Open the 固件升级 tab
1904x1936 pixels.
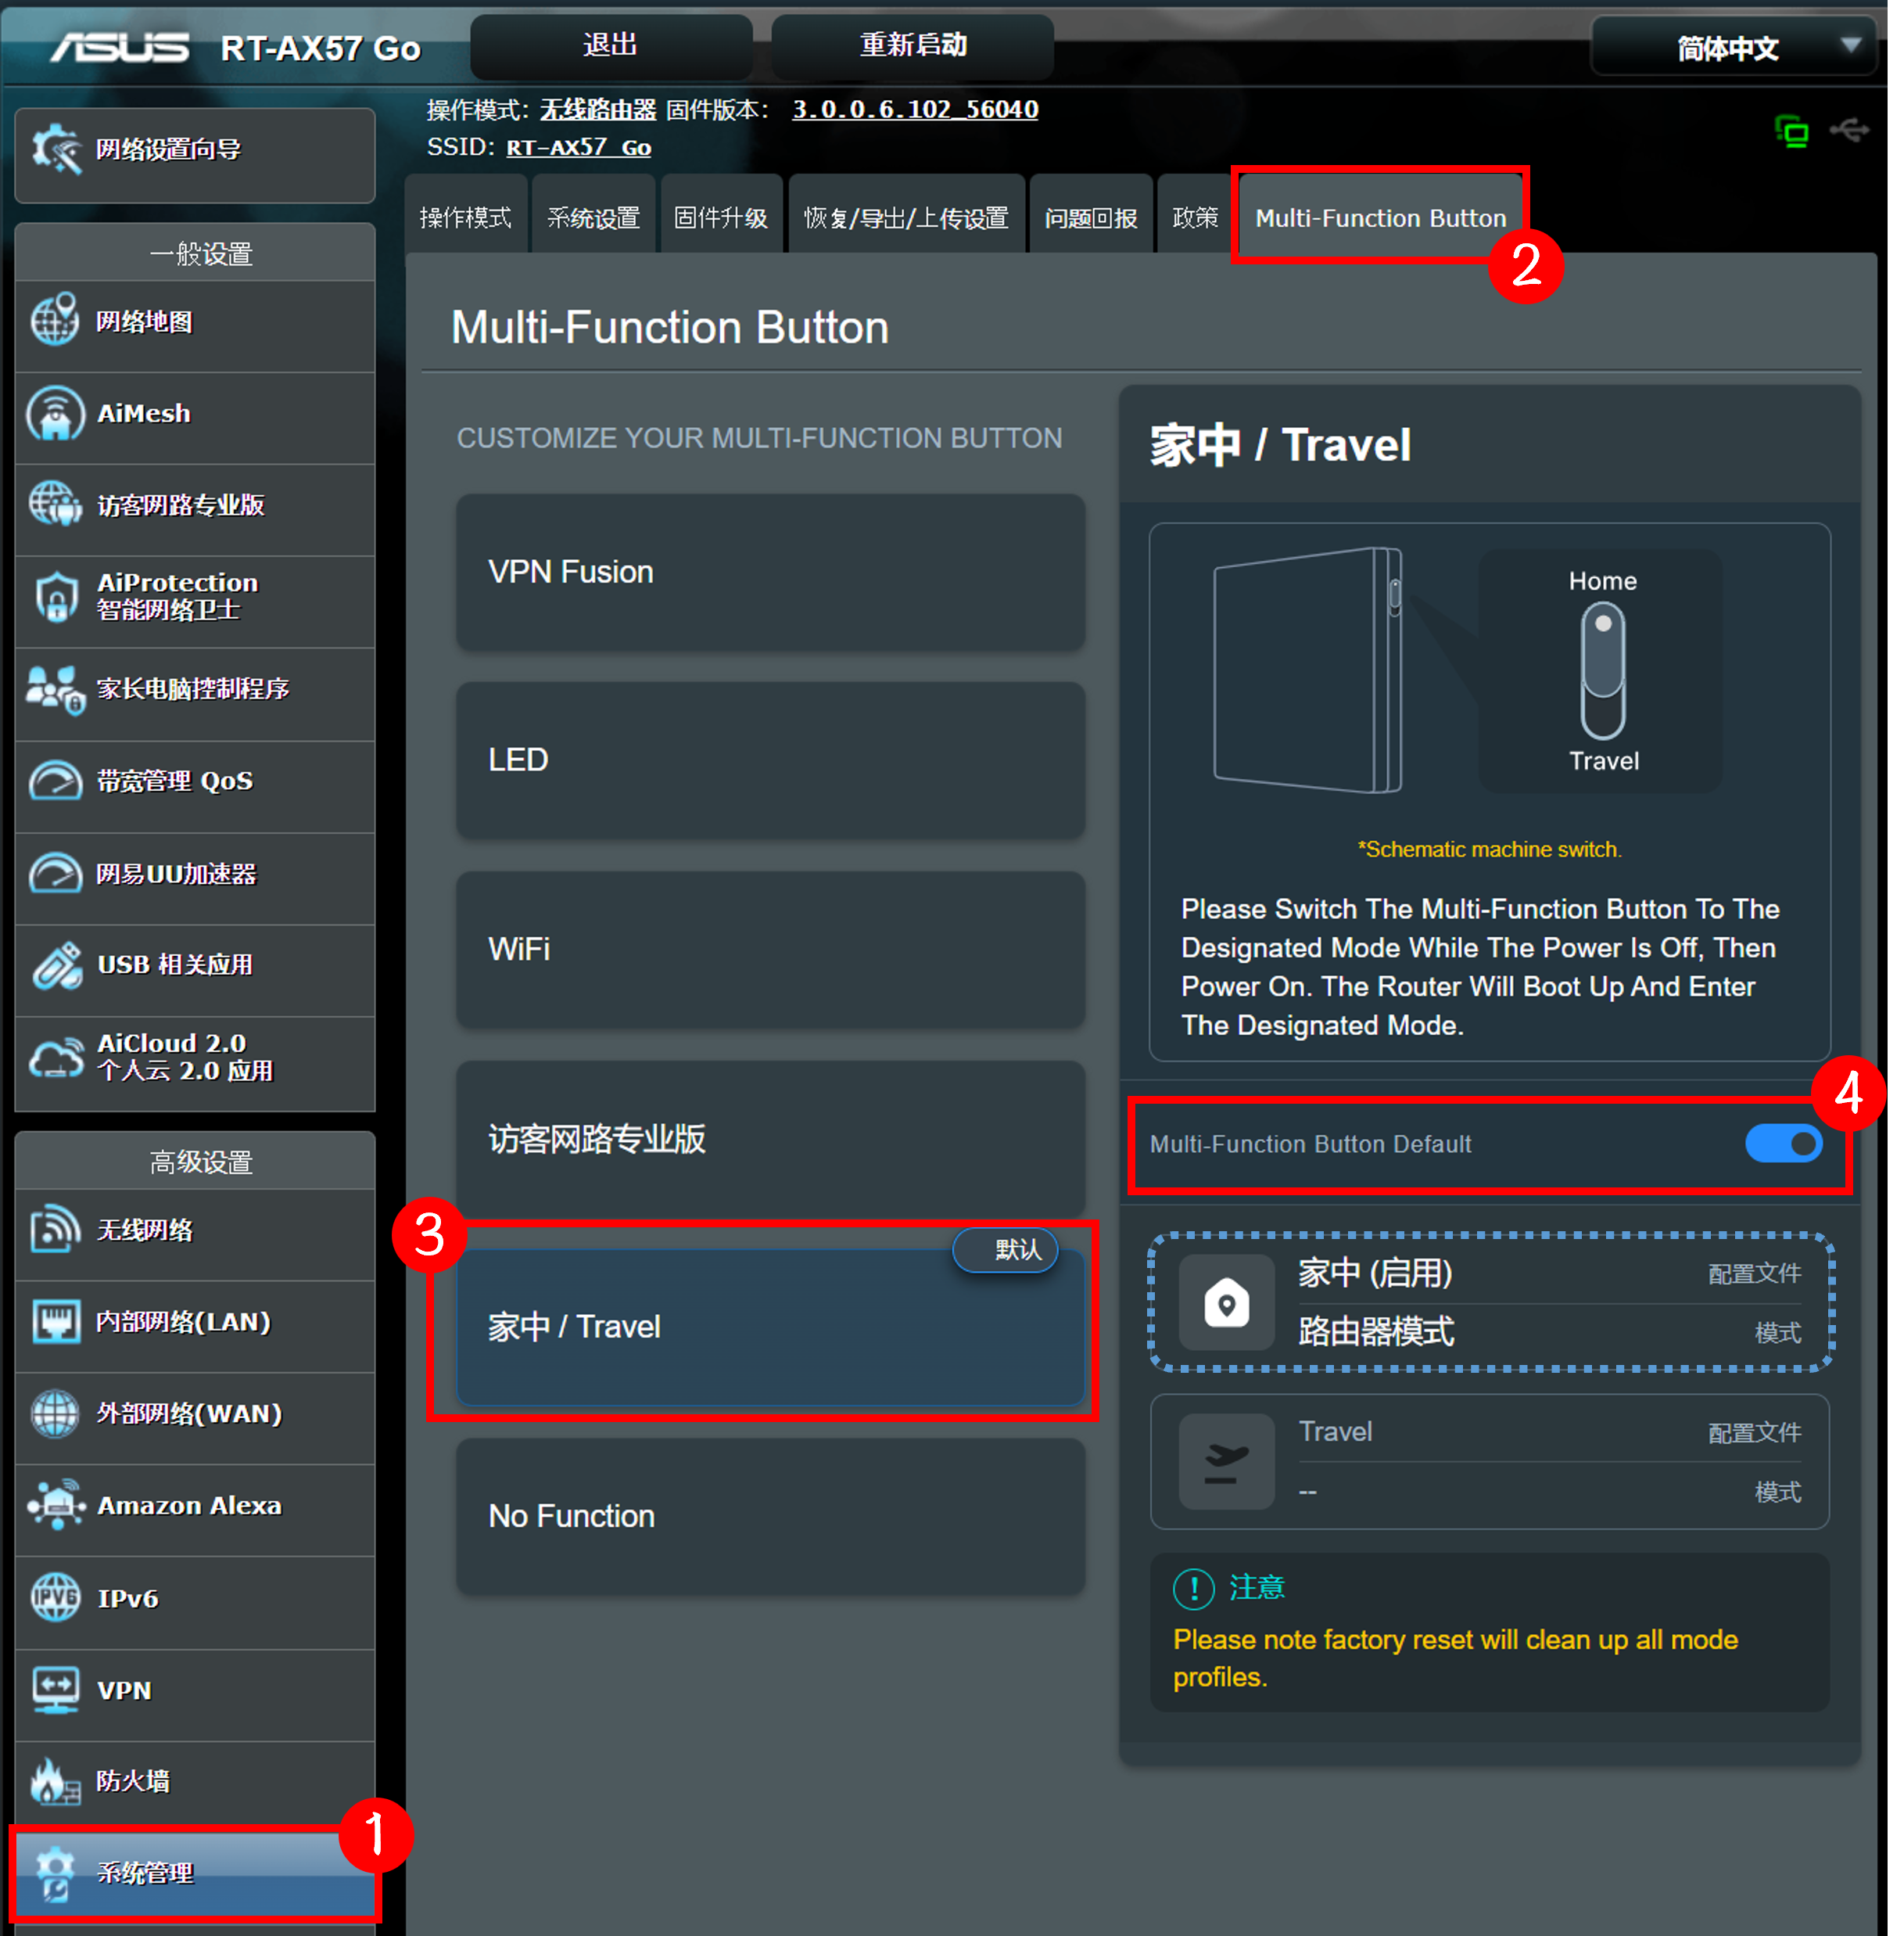(720, 216)
